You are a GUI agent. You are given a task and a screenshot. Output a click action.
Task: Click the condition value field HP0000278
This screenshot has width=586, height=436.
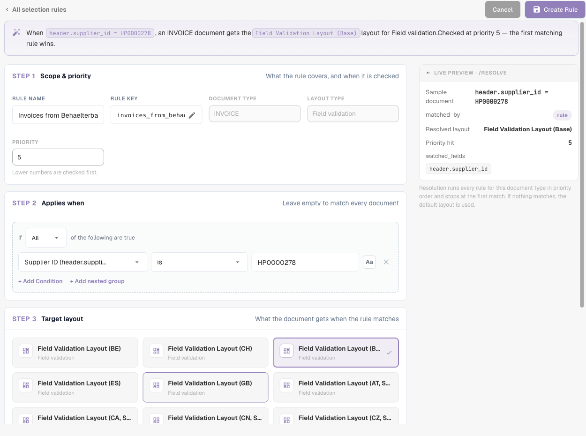coord(305,262)
